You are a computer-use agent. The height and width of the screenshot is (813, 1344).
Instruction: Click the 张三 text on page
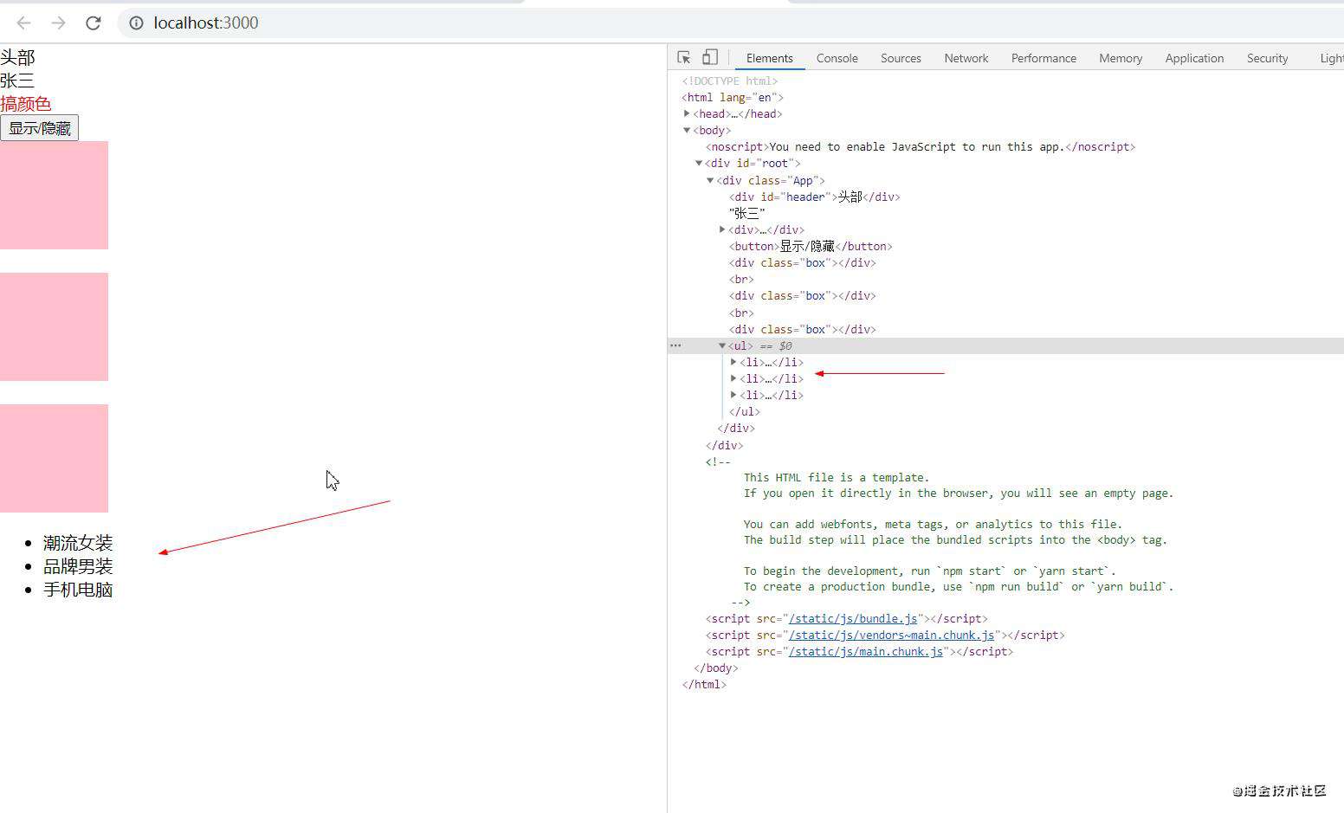pos(17,81)
